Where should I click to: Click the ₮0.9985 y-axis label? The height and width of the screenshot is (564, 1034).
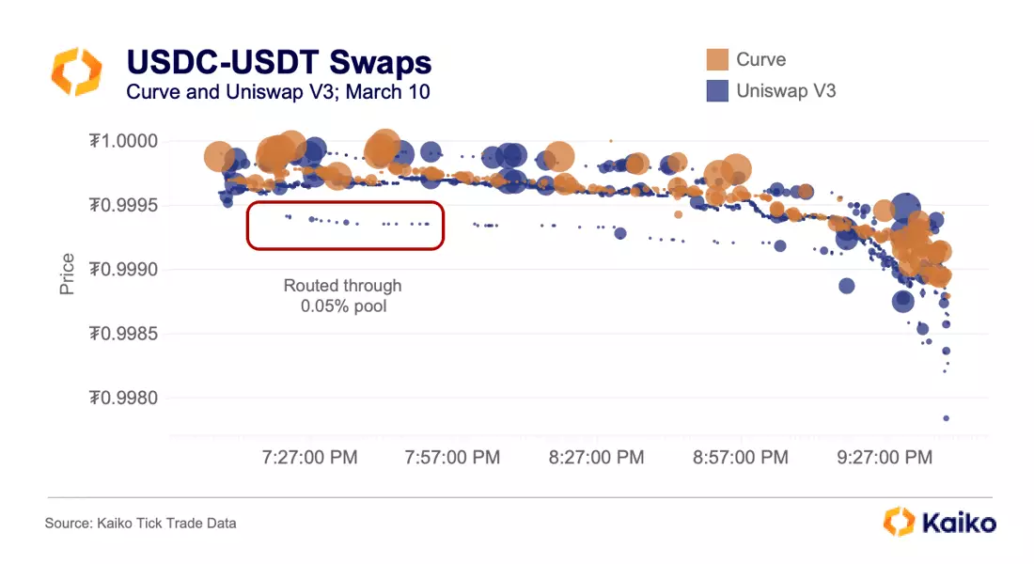tap(124, 334)
